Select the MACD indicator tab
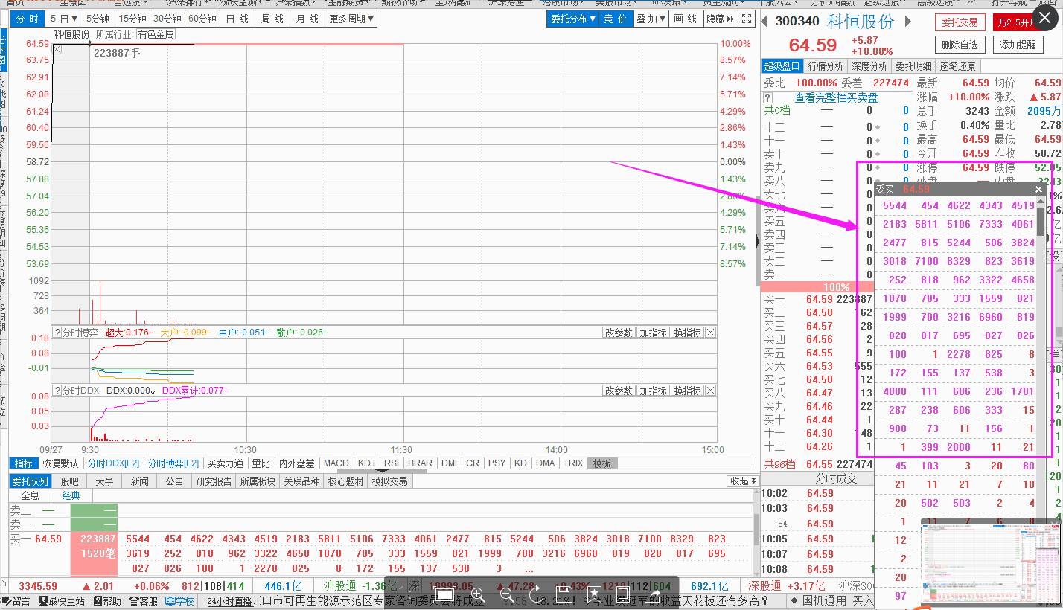 point(336,463)
